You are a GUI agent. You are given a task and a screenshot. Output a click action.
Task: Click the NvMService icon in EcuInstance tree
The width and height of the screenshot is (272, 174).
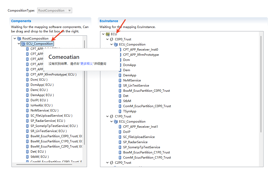point(120,80)
